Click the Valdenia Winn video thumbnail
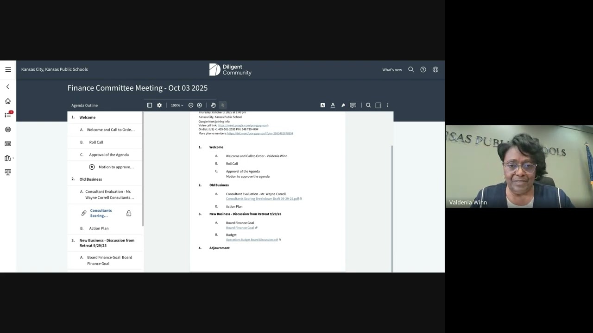The image size is (593, 333). (x=519, y=166)
